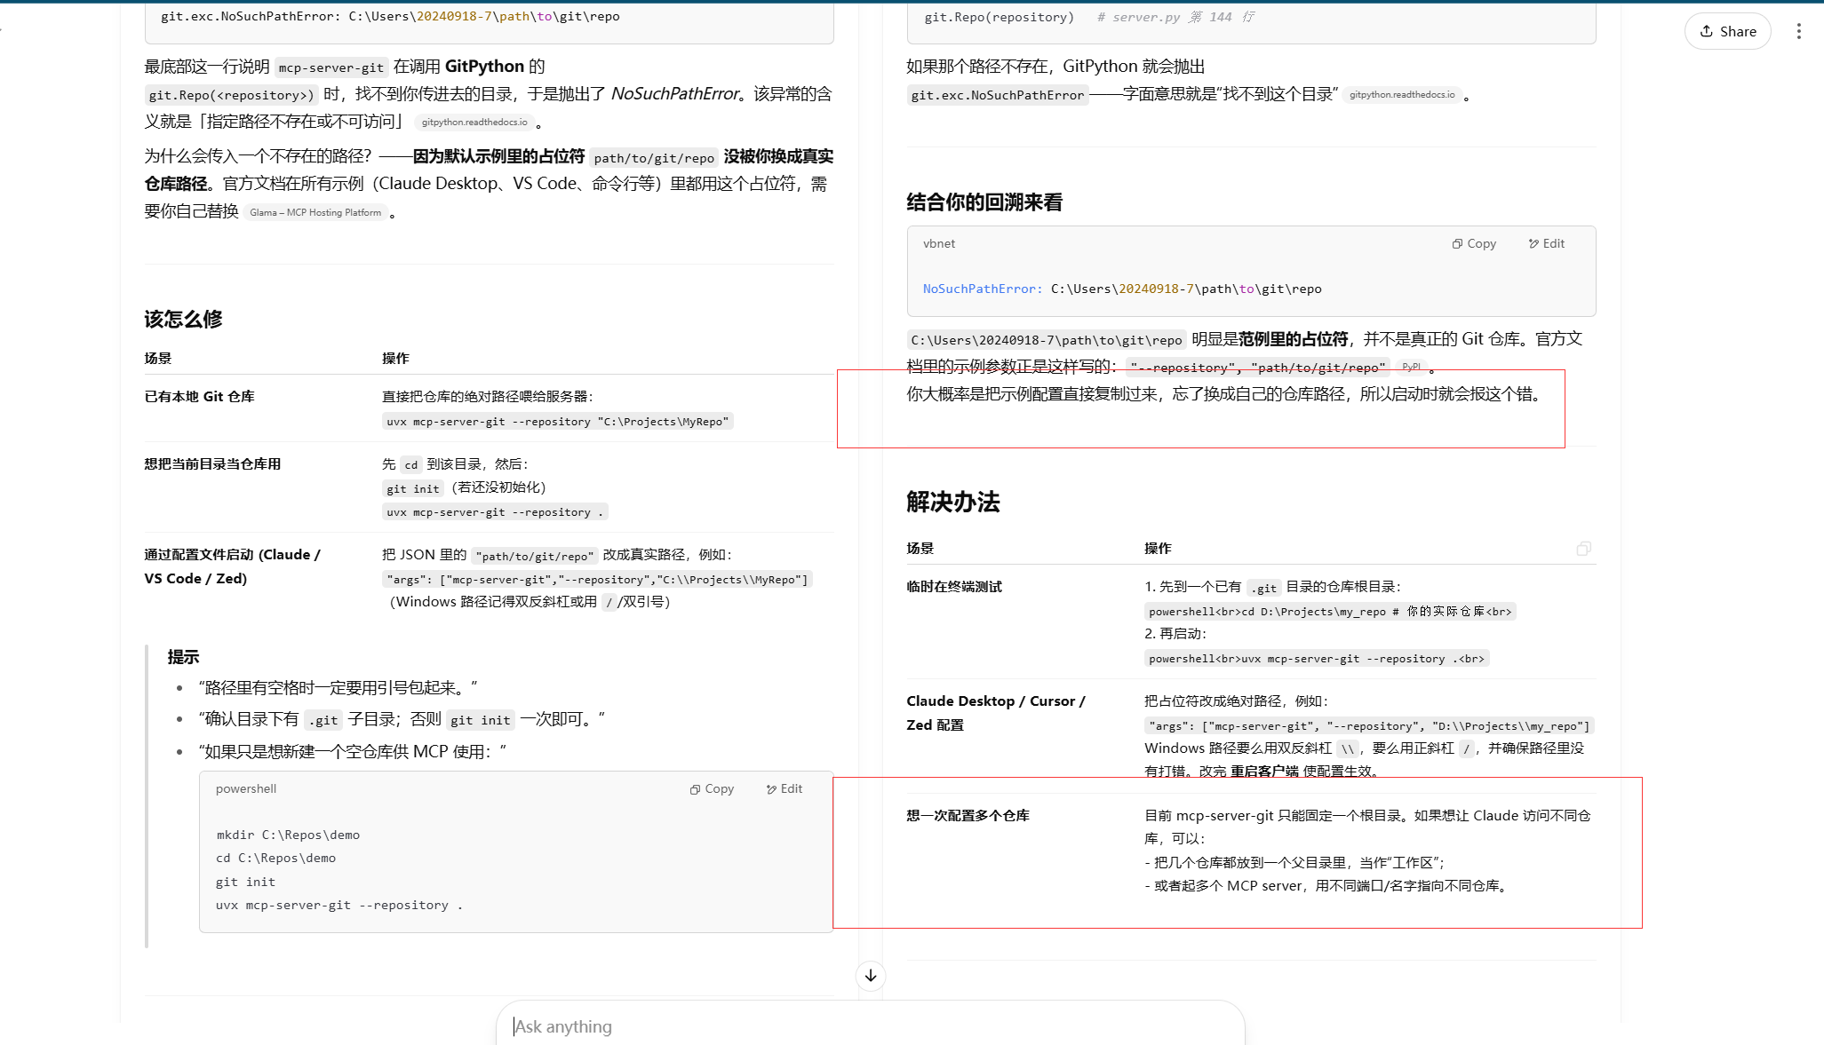The height and width of the screenshot is (1045, 1824).
Task: Copy the powershell code block
Action: pyautogui.click(x=712, y=788)
